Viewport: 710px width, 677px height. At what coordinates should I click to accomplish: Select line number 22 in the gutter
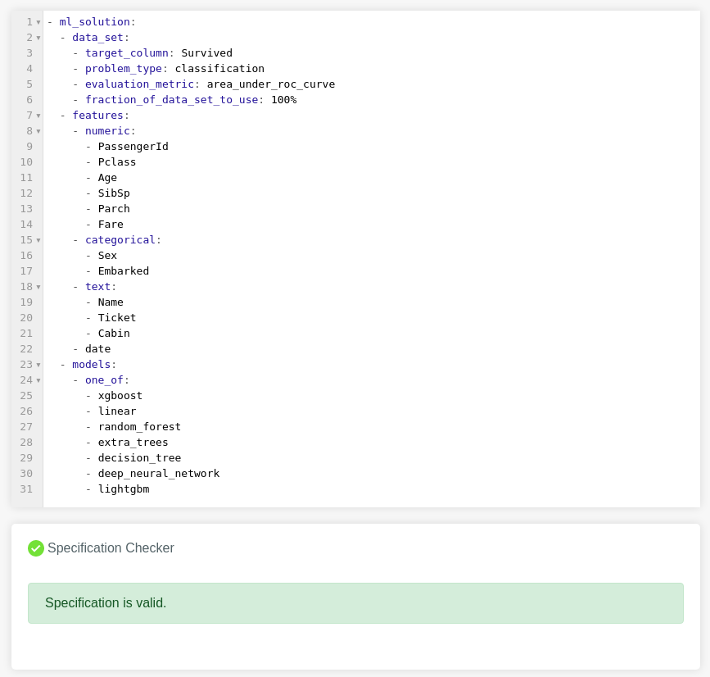coord(26,349)
